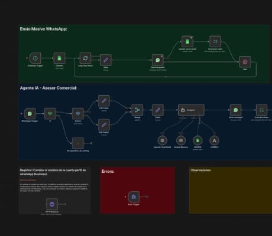Open the HTTP Request node

(x=52, y=204)
